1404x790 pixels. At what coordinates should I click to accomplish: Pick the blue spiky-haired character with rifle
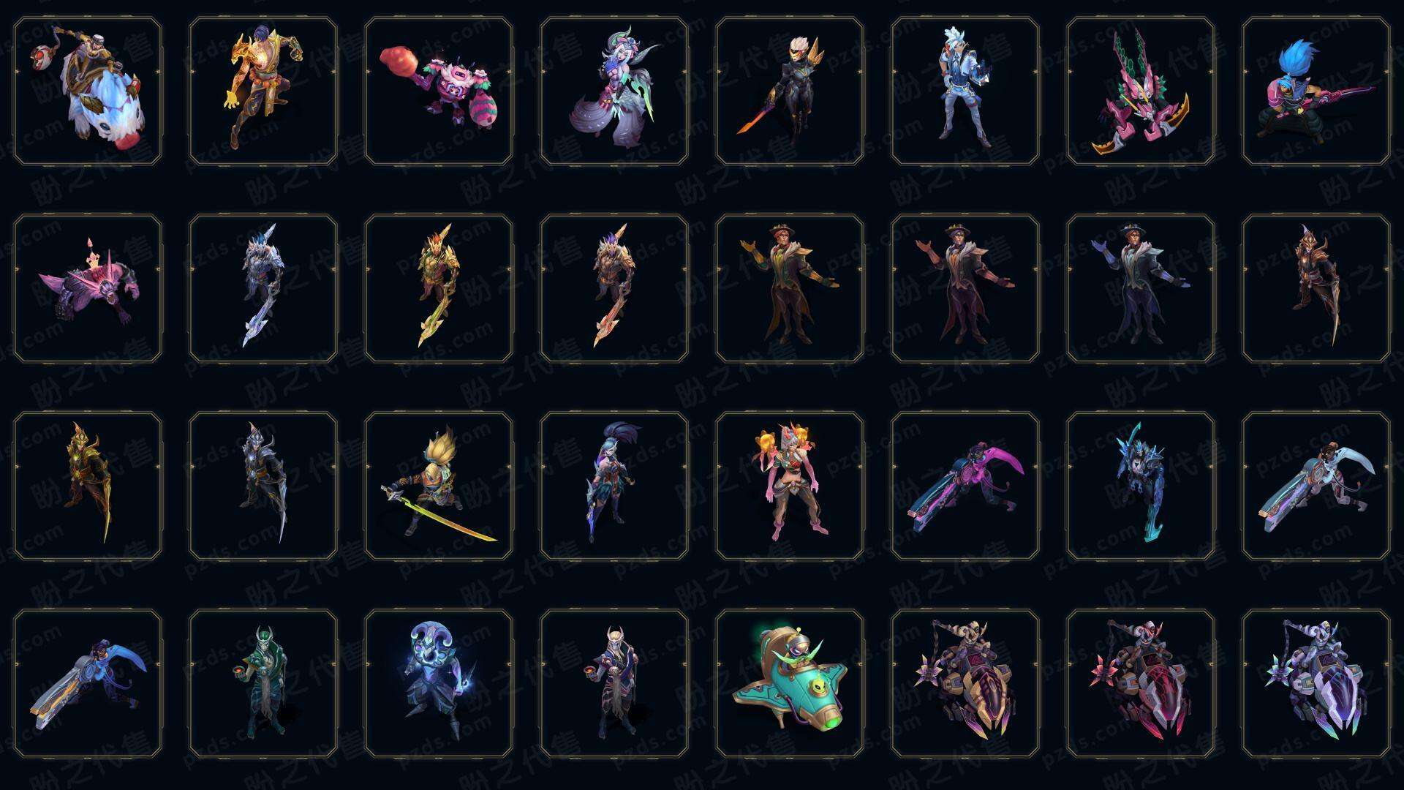point(1316,91)
